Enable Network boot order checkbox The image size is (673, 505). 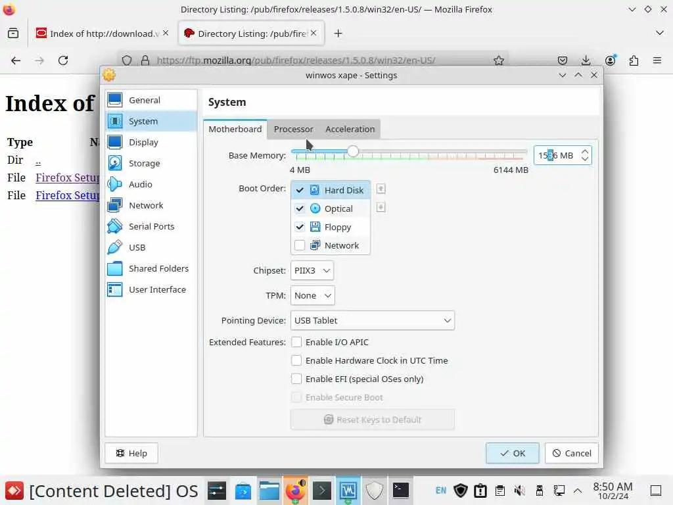point(300,245)
